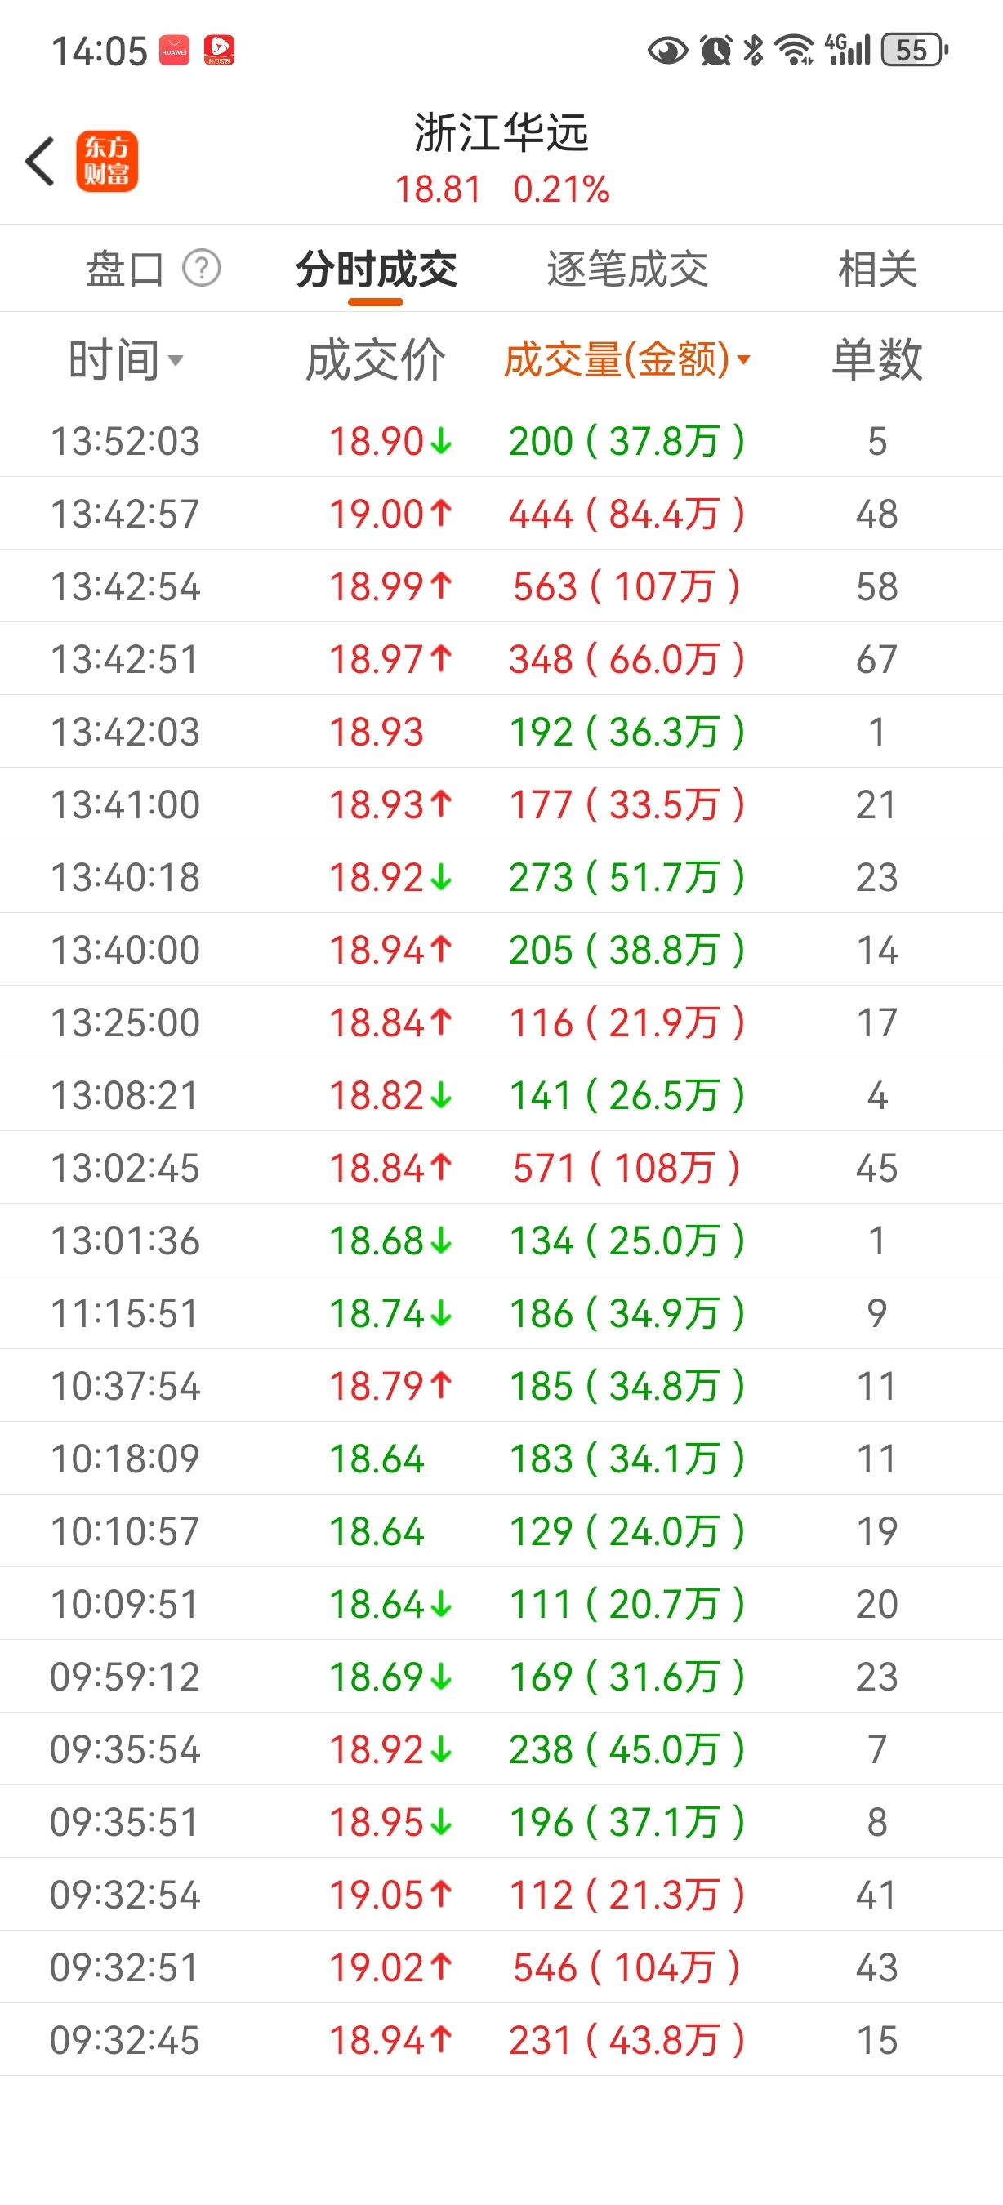This screenshot has width=1003, height=2205.
Task: Open the 相关 tab
Action: click(877, 269)
